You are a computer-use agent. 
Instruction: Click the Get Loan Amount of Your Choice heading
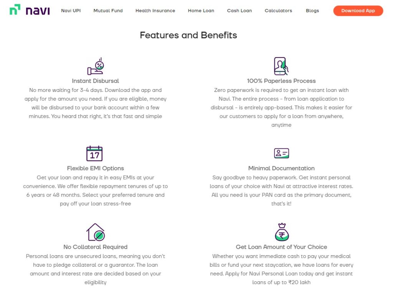click(281, 247)
